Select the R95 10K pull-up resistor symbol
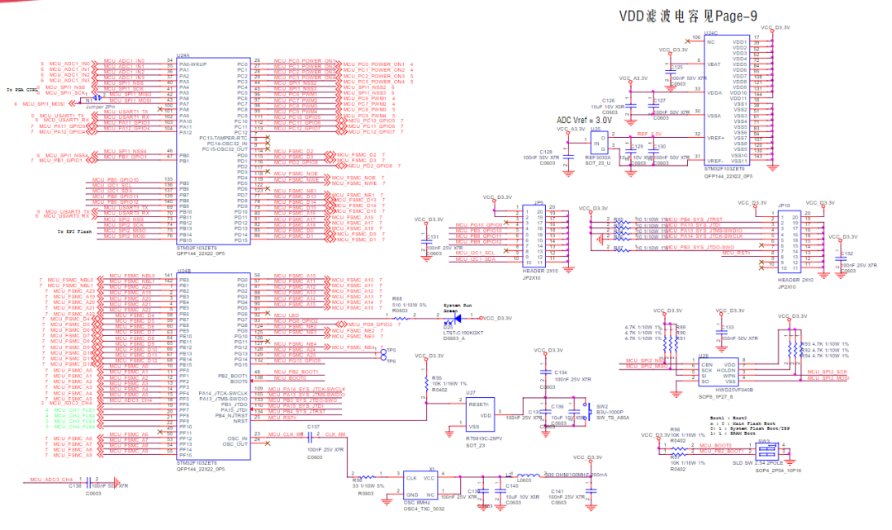Viewport: 892px width, 530px height. click(425, 383)
